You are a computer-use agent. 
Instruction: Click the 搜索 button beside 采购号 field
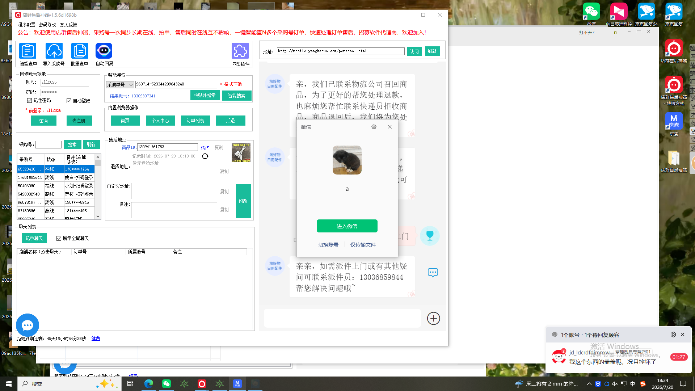(72, 144)
